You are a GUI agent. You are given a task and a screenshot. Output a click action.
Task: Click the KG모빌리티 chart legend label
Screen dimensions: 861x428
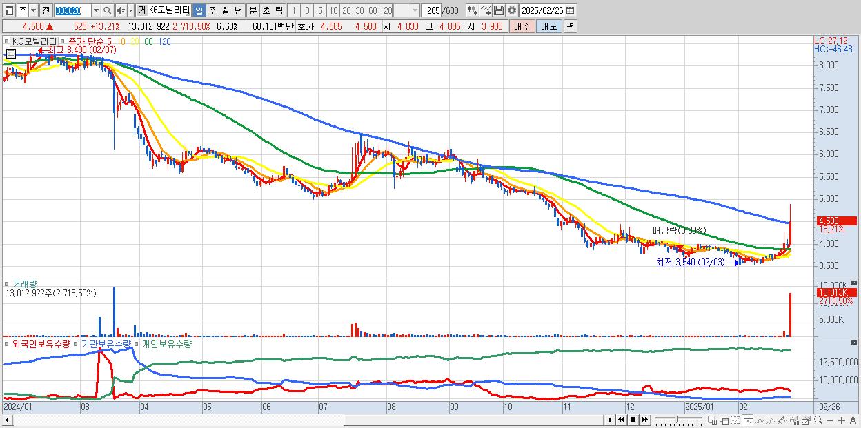pos(34,41)
